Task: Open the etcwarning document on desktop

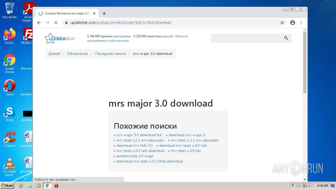Action: click(x=27, y=139)
